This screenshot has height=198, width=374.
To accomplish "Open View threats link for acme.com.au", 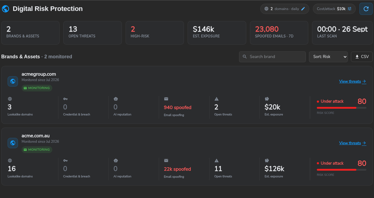I will pos(353,143).
